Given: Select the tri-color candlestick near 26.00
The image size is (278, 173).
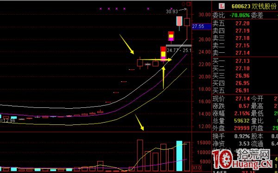Looking at the screenshot, I should (x=171, y=36).
